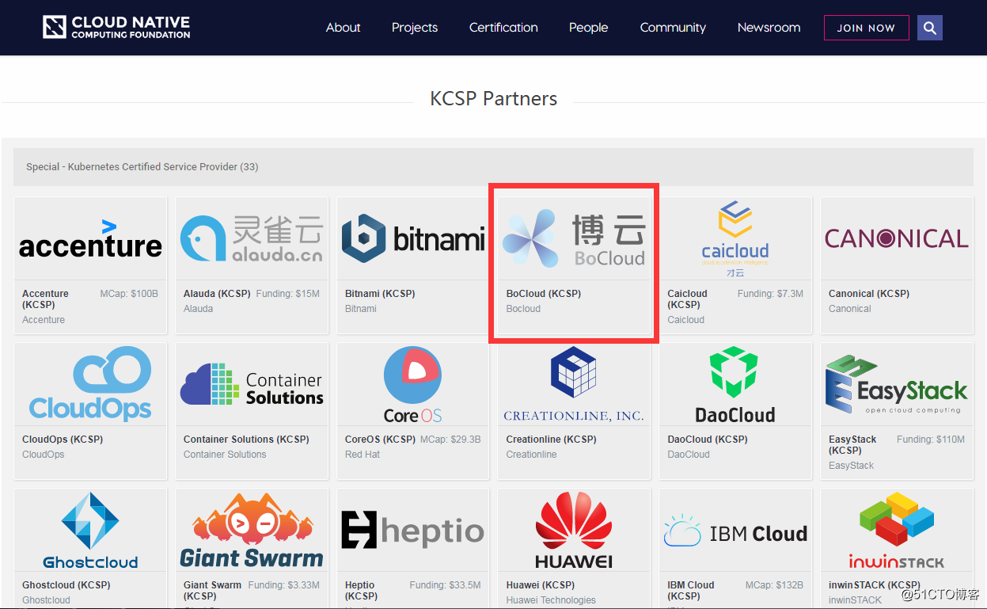Open the Giant Swarm (KCSP) card title

click(212, 590)
